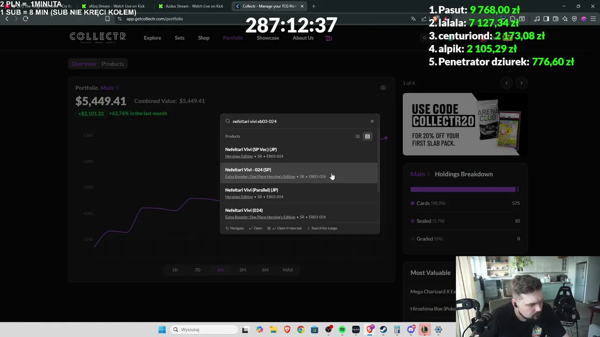The image size is (600, 337).
Task: Reload the page
Action: coord(25,19)
